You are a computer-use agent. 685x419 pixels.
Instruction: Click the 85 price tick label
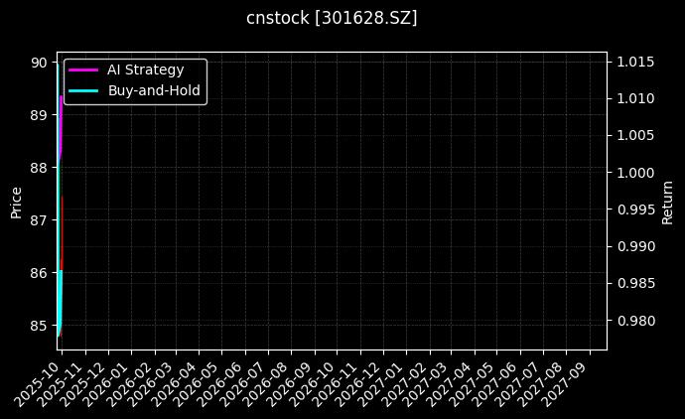40,325
